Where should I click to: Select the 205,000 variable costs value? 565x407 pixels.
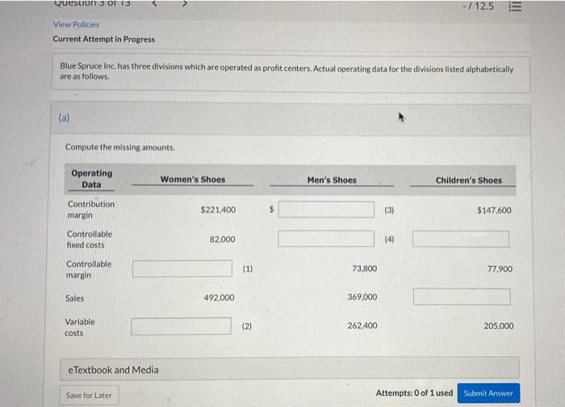498,326
